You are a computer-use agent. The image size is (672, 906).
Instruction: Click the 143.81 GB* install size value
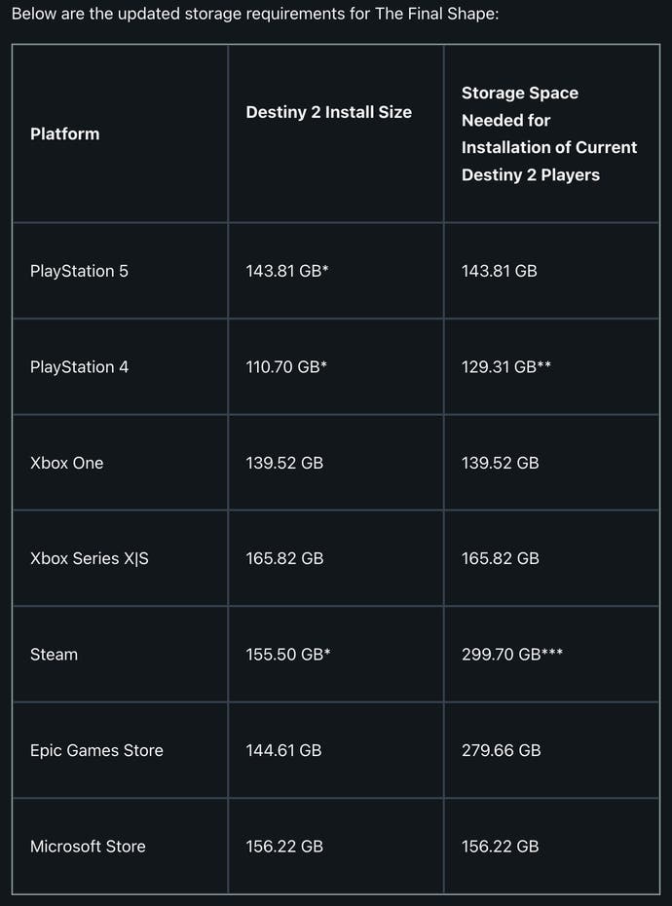[287, 271]
